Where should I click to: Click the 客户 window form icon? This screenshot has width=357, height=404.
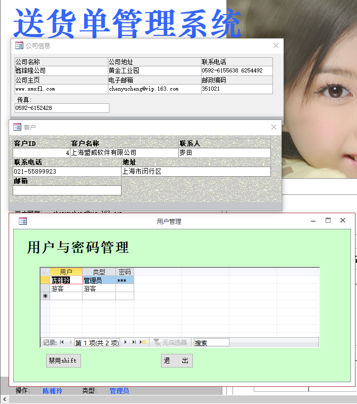point(17,127)
